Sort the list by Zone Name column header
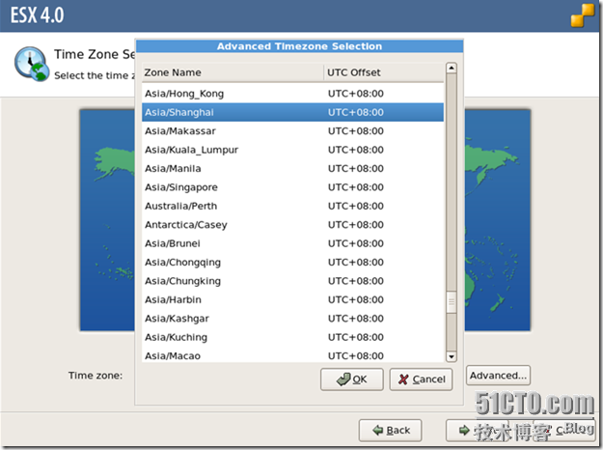The height and width of the screenshot is (450, 603). tap(233, 72)
